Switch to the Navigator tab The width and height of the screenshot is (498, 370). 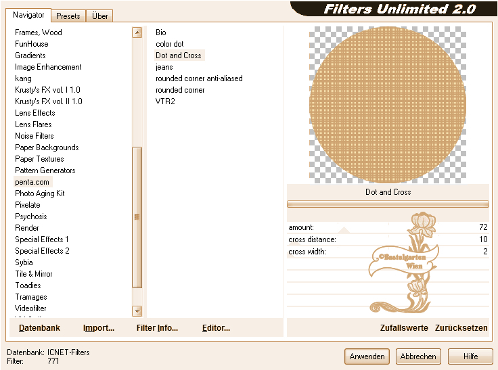(x=28, y=15)
